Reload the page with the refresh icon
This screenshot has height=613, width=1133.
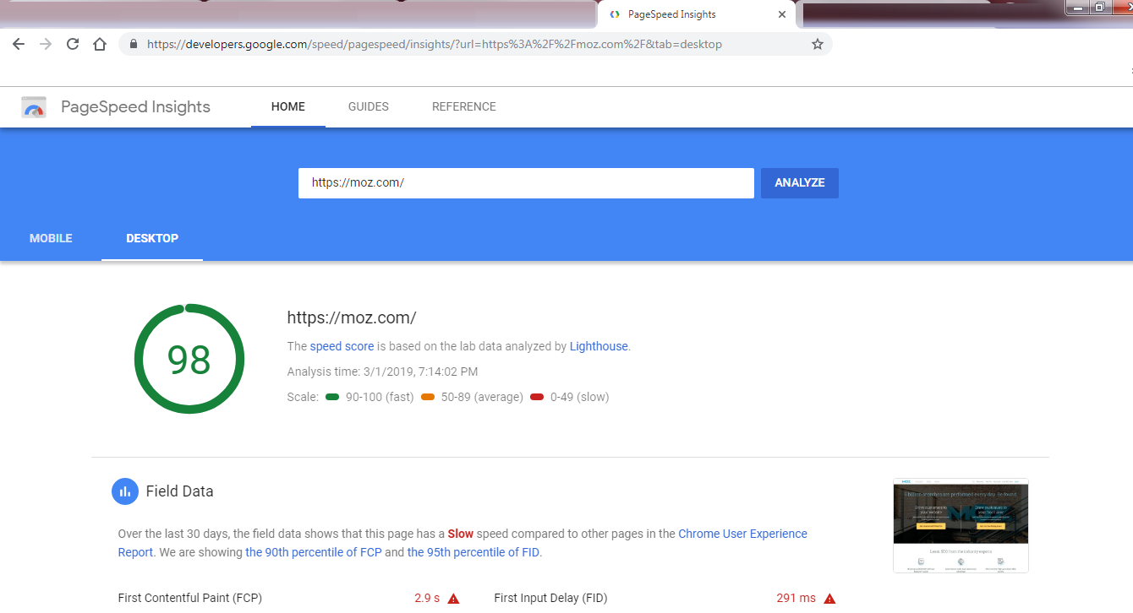tap(73, 44)
